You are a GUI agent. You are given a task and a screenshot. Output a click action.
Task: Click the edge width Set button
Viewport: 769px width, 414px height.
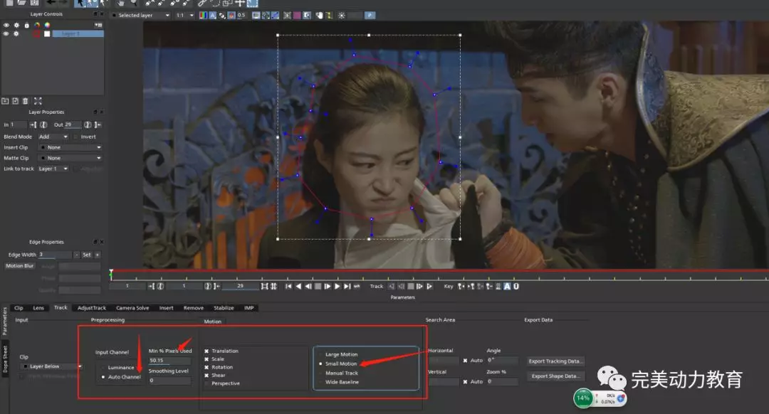coord(87,255)
